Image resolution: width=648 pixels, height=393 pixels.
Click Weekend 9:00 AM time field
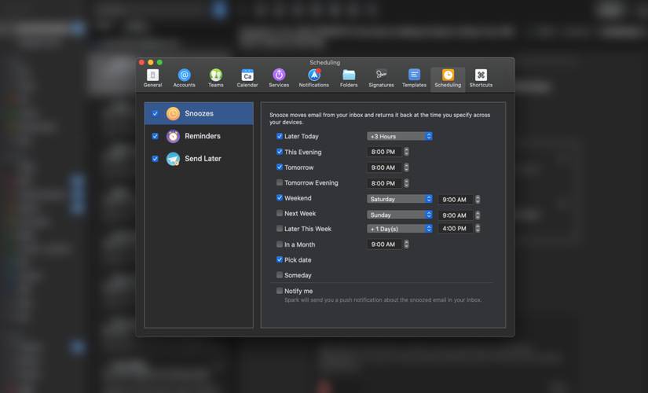(x=456, y=200)
